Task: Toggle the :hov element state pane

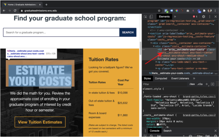Action: pos(192,84)
